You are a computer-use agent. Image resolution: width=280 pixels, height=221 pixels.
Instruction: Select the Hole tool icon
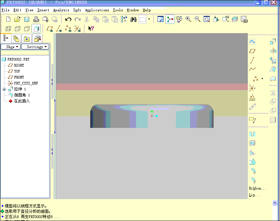[x=252, y=134]
